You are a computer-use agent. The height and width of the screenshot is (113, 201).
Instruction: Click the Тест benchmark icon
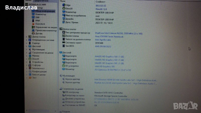(x=30, y=78)
